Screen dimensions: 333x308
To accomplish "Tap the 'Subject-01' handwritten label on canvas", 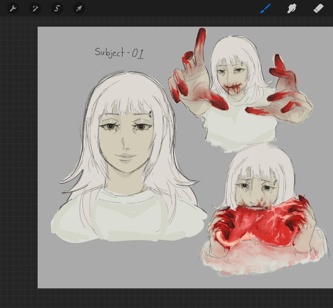I will click(119, 52).
